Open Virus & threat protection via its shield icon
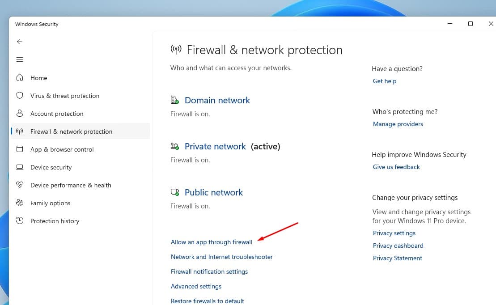This screenshot has width=496, height=305. point(20,95)
